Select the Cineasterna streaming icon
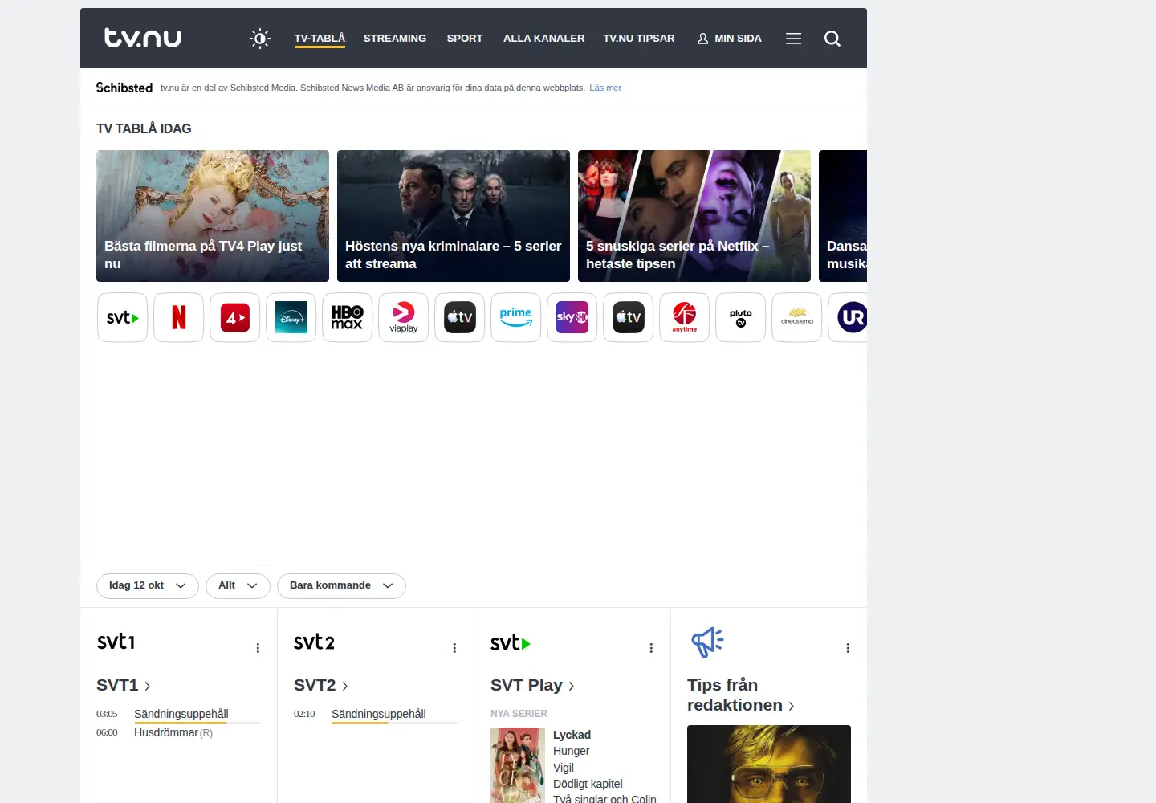 click(797, 318)
